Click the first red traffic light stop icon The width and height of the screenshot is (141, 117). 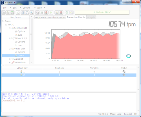click(46, 12)
